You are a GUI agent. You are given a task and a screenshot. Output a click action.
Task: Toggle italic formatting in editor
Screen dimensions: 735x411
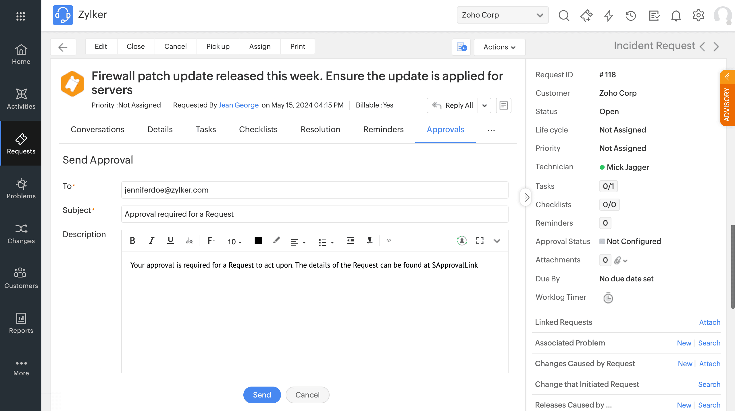click(x=151, y=241)
